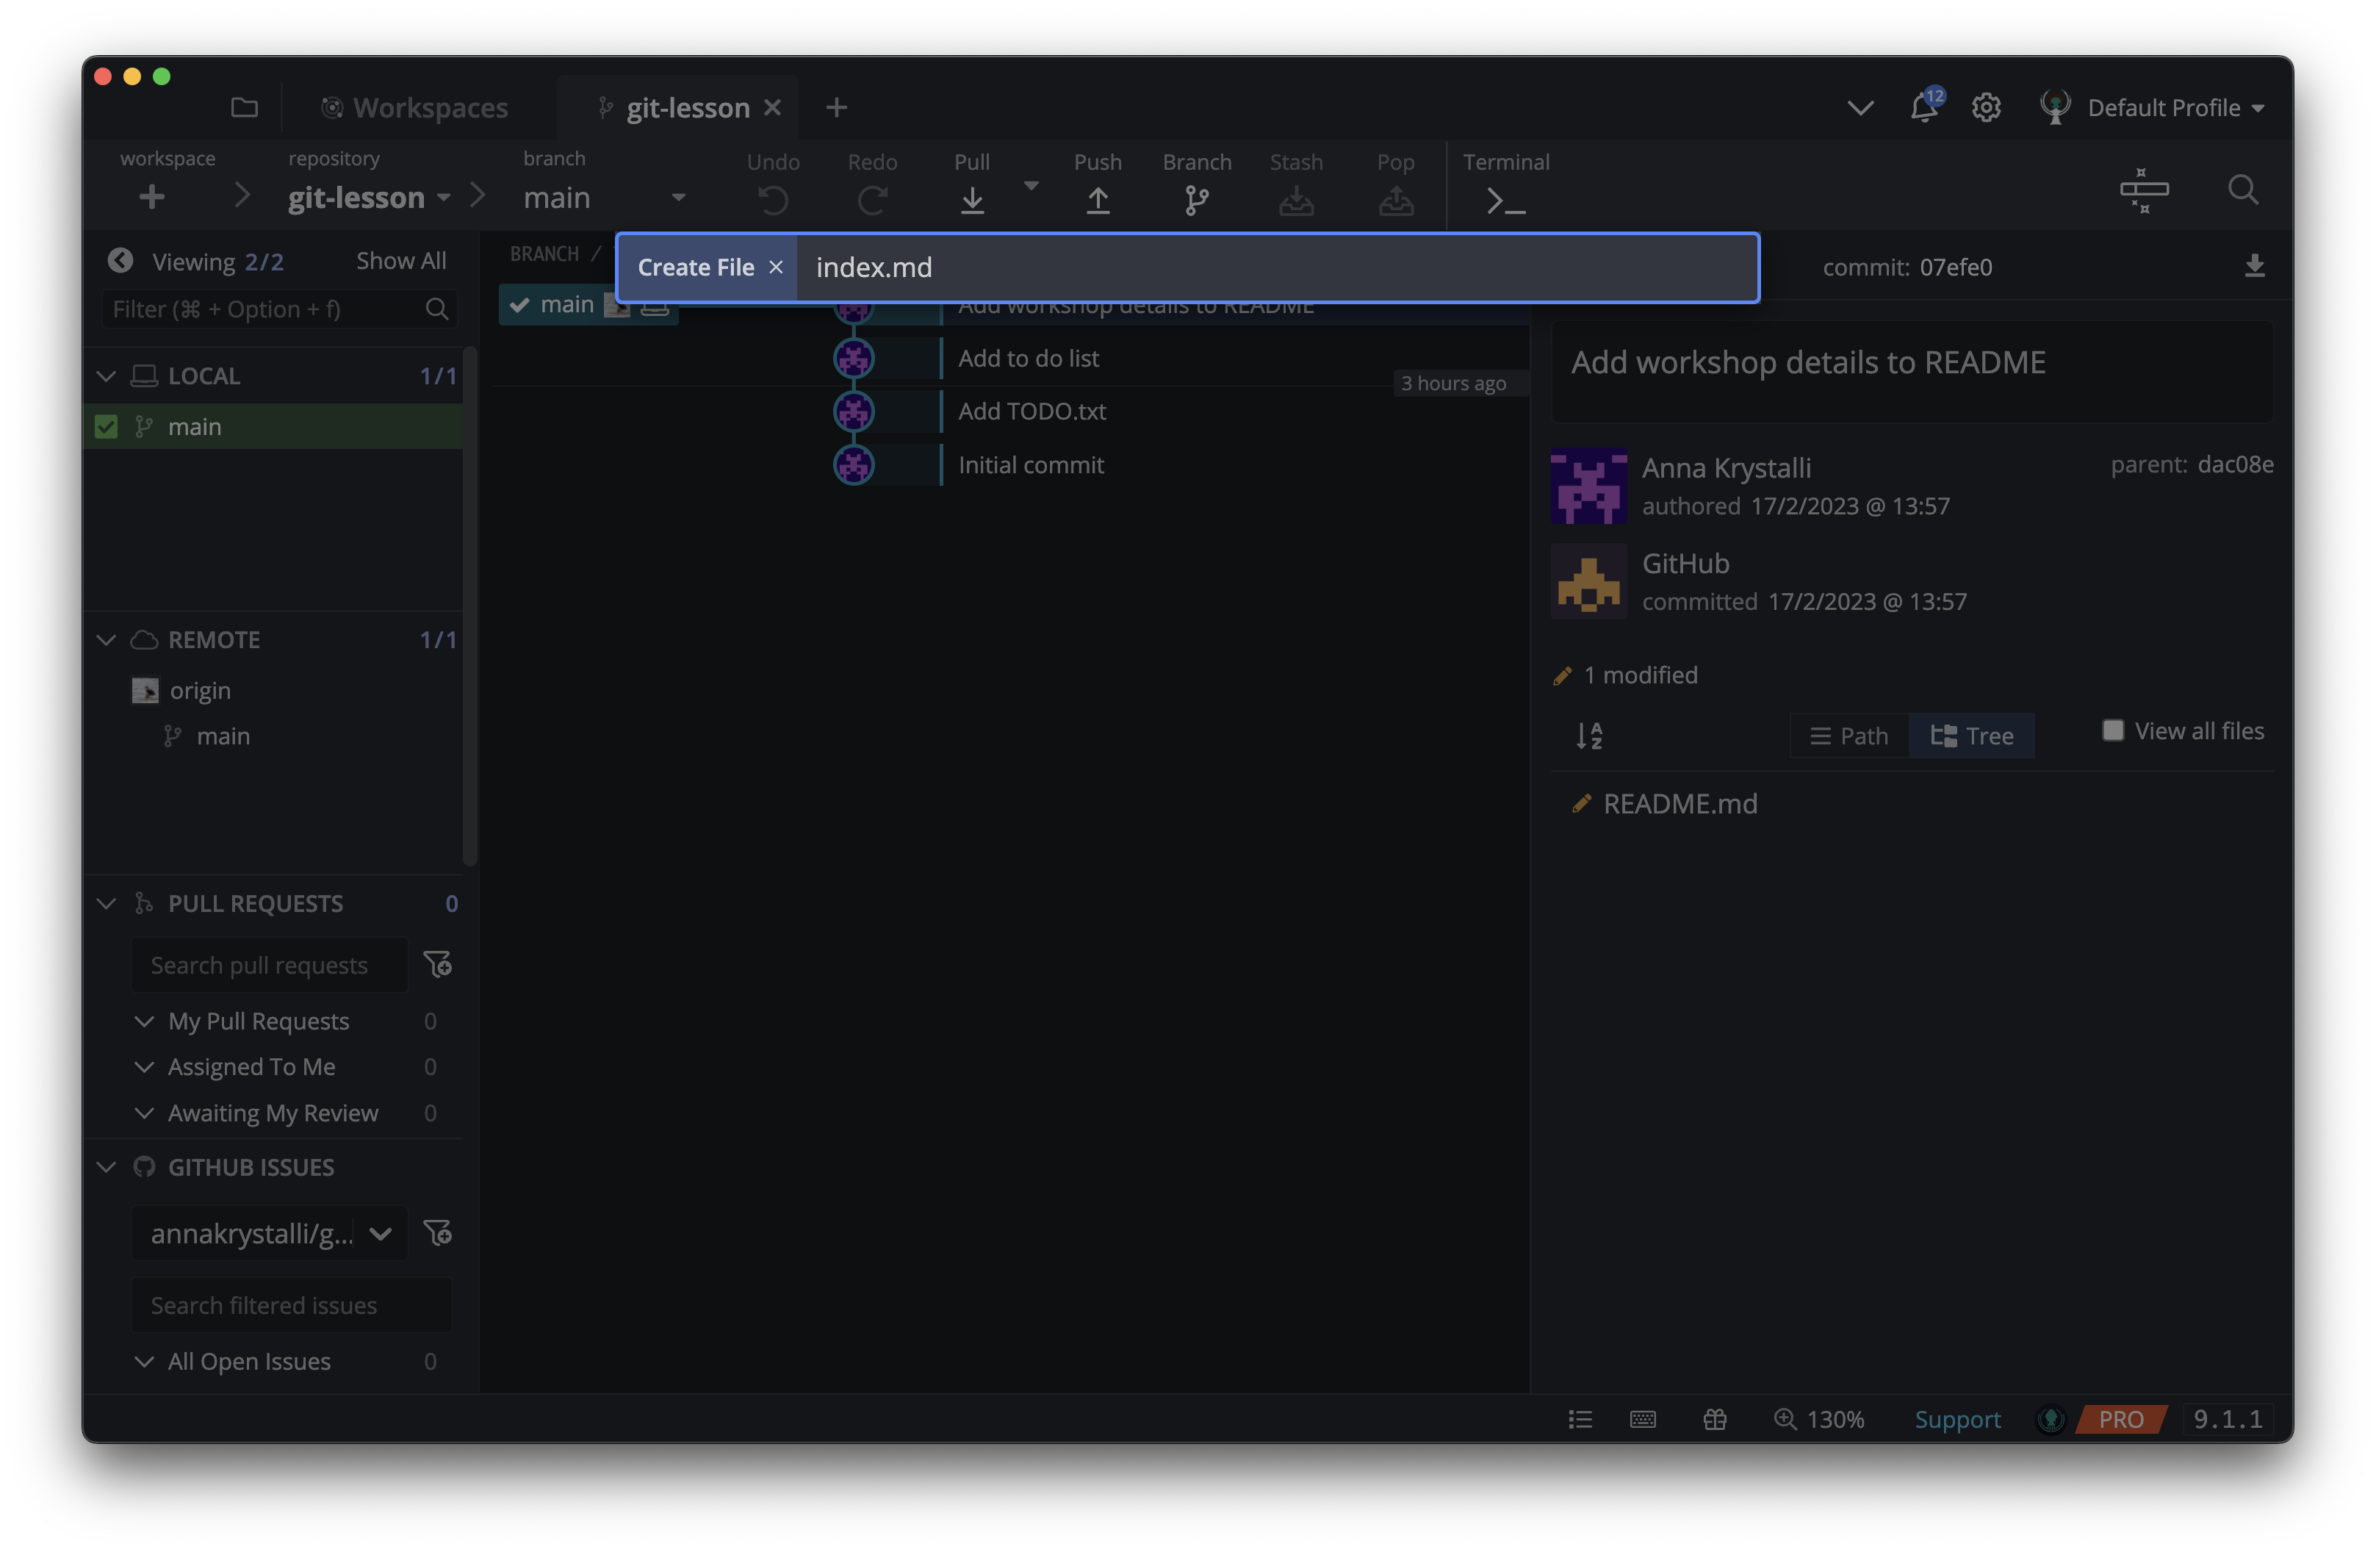Image resolution: width=2376 pixels, height=1552 pixels.
Task: Click the index.md filename input field
Action: [x=1276, y=267]
